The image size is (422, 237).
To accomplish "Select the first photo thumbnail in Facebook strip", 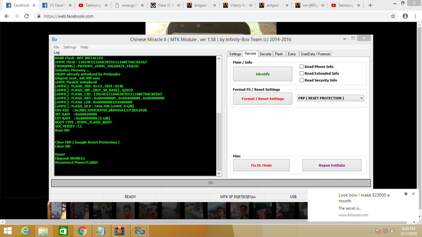I will pyautogui.click(x=57, y=211).
